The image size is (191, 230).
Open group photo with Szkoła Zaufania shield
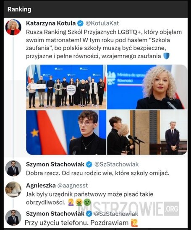point(66,87)
